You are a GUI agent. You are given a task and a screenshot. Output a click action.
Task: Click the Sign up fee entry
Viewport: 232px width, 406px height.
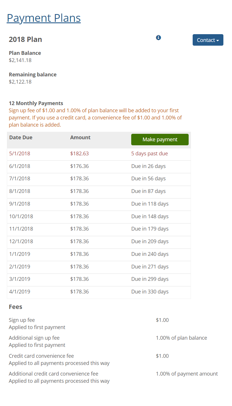tap(22, 320)
